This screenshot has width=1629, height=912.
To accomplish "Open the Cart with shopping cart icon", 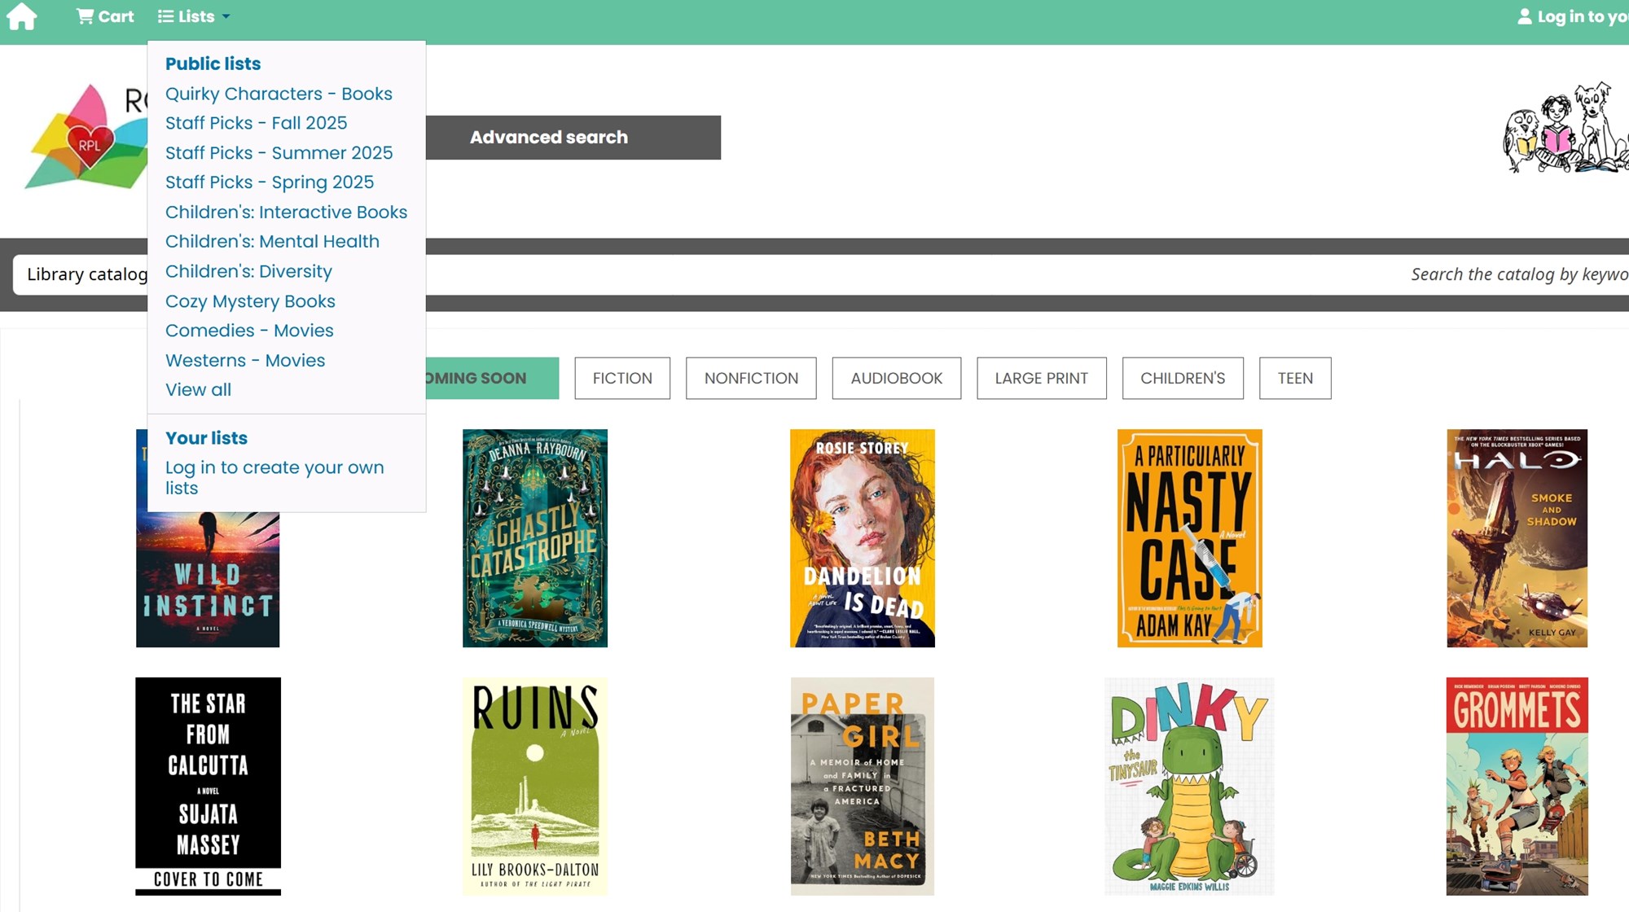I will [105, 16].
